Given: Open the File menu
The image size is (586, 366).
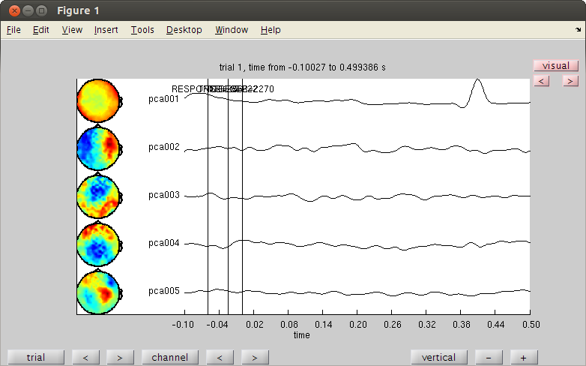Looking at the screenshot, I should pos(13,30).
